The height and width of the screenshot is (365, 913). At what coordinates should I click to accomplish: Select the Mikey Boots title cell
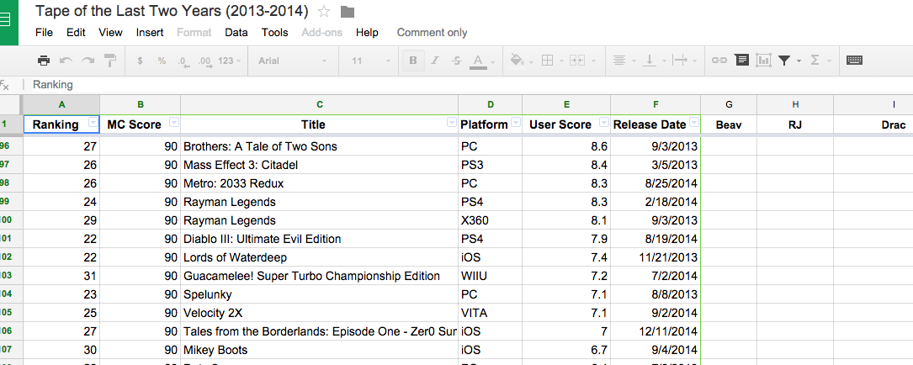click(320, 350)
